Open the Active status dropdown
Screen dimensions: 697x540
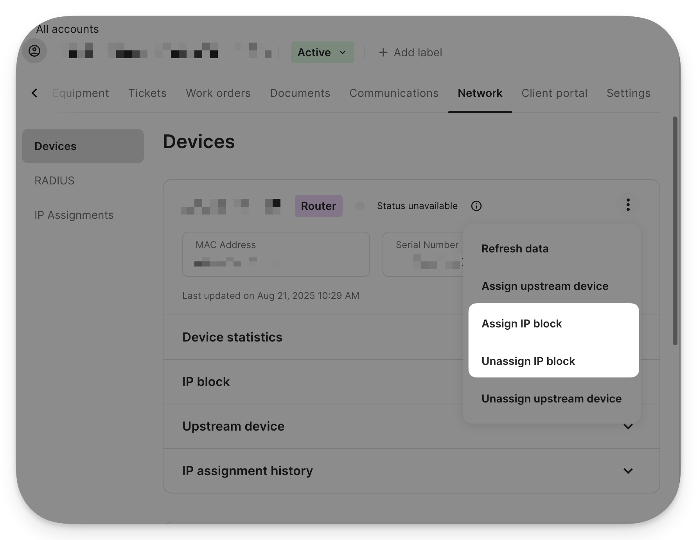322,52
